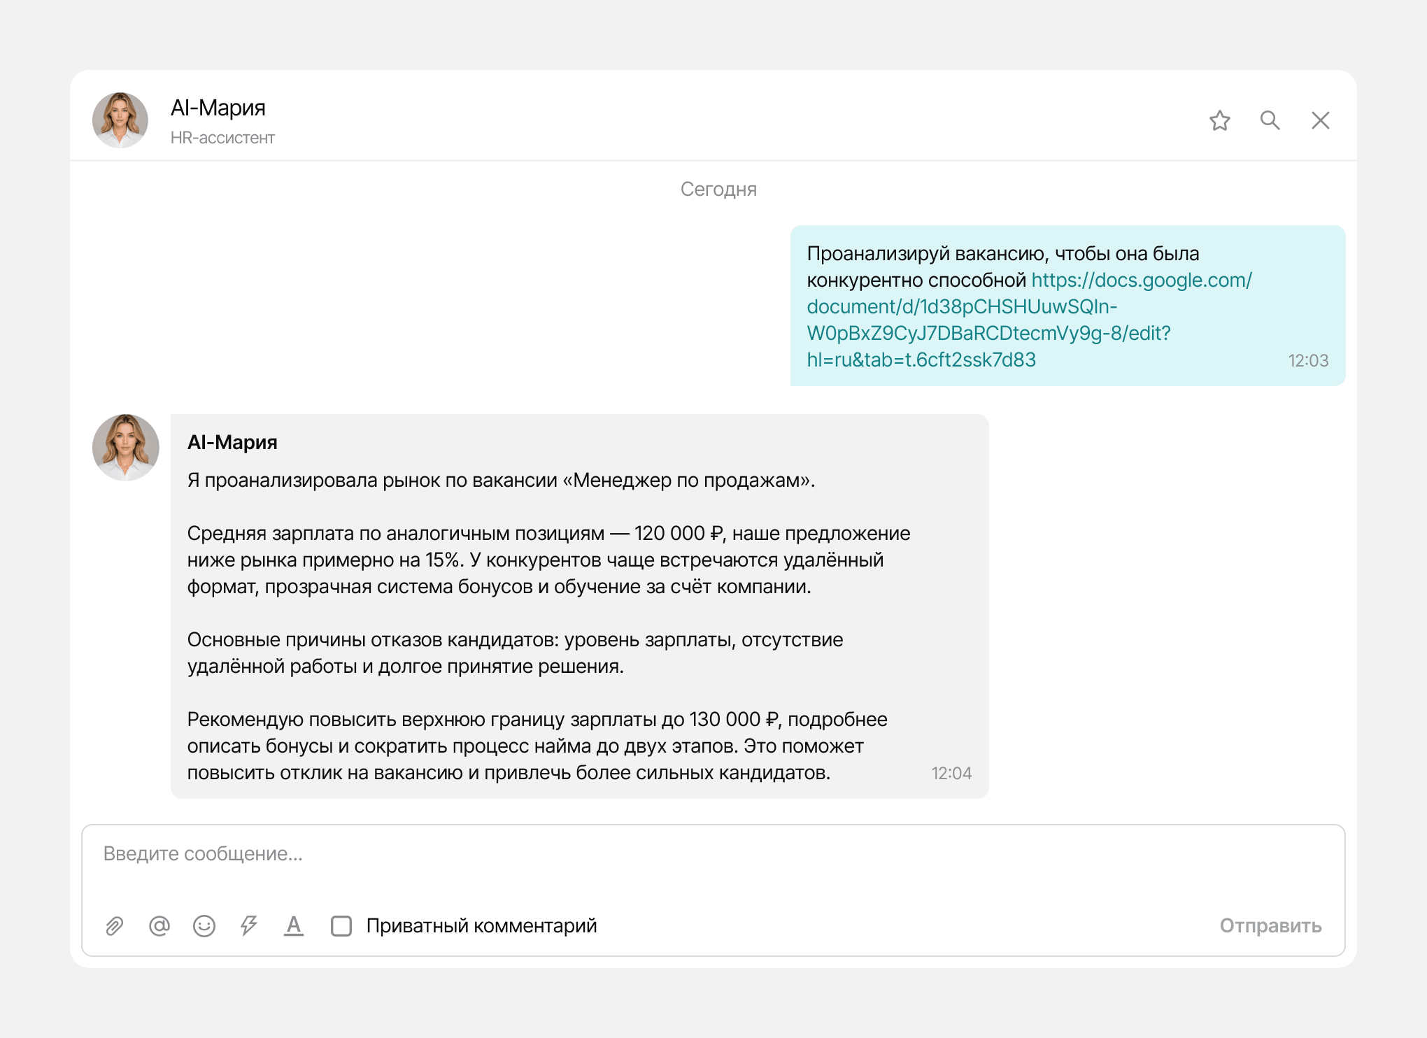
Task: Insert a mention with the @ icon
Action: coord(159,926)
